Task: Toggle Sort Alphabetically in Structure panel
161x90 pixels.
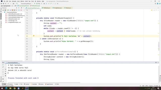Action: click(5, 10)
